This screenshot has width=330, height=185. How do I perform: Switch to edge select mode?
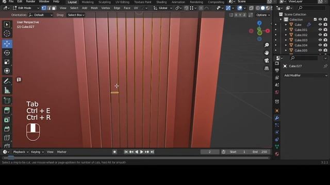(x=49, y=8)
